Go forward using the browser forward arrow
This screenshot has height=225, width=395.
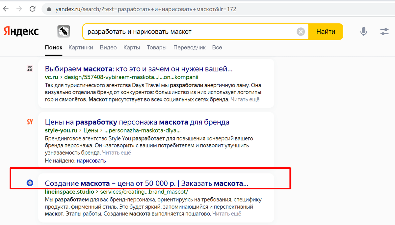click(x=19, y=9)
